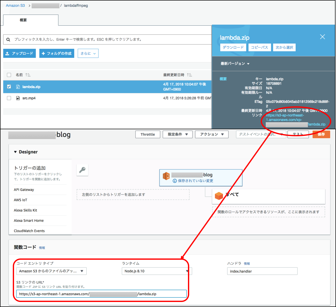
Task: Click the ダウンロード button
Action: [233, 47]
